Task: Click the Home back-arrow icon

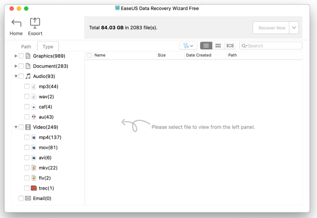Action: (x=16, y=23)
